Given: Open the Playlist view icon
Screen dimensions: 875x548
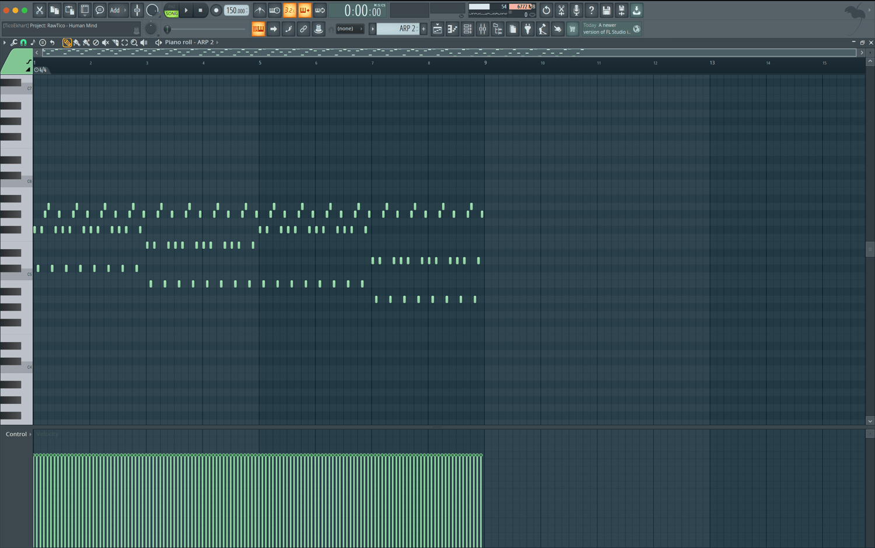Looking at the screenshot, I should [437, 29].
